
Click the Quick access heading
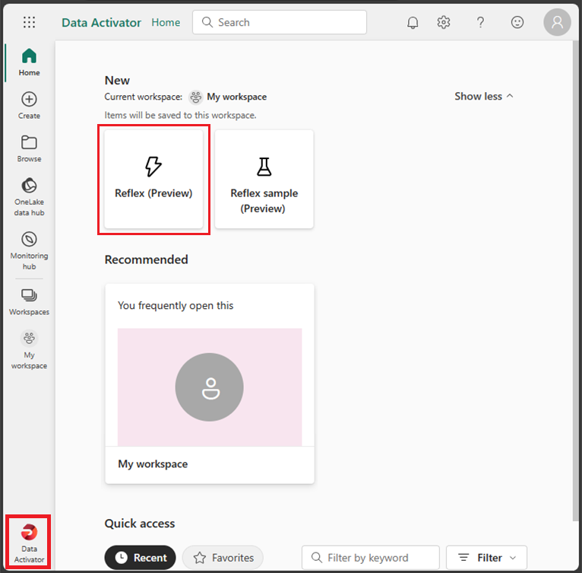click(x=140, y=524)
